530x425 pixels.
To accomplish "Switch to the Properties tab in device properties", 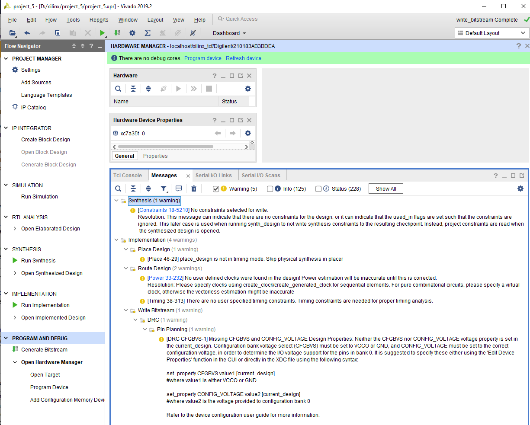I will click(x=155, y=156).
